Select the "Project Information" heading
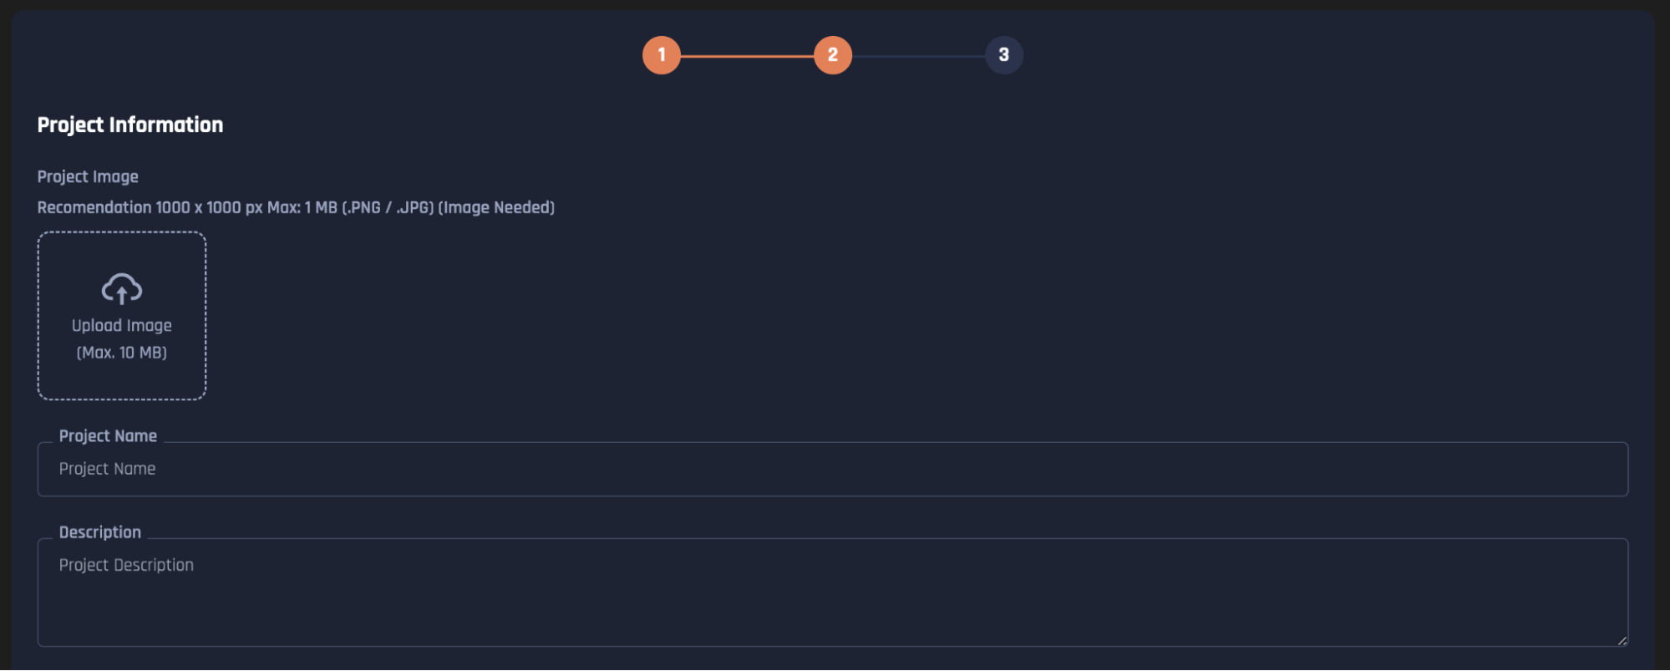Image resolution: width=1670 pixels, height=671 pixels. click(x=130, y=125)
